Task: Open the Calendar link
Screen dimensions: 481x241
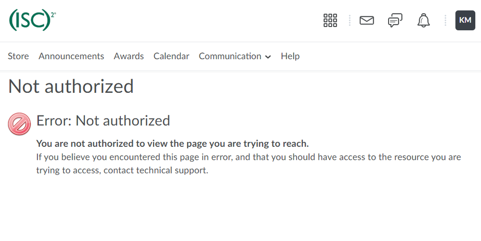Action: [171, 56]
